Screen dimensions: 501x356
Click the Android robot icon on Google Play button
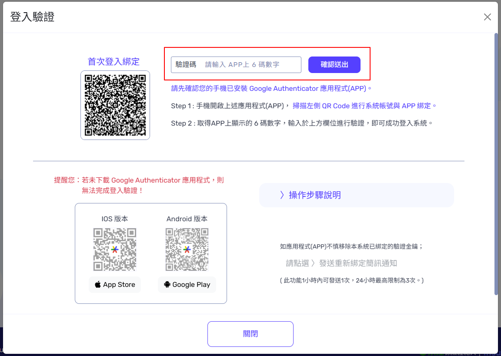tap(167, 285)
